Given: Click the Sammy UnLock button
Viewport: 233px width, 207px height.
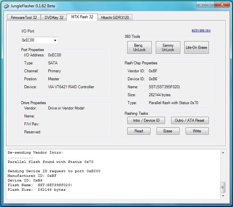Looking at the screenshot, I should point(168,47).
